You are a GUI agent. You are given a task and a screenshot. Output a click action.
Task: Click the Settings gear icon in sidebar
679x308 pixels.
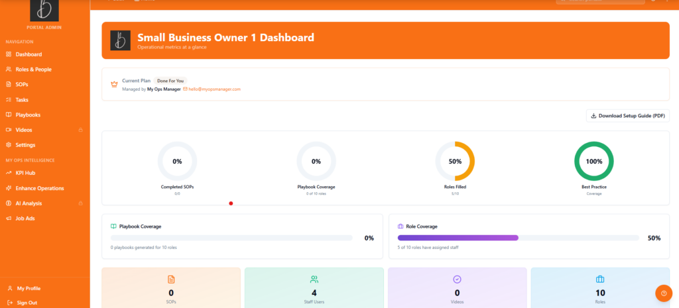(x=9, y=145)
